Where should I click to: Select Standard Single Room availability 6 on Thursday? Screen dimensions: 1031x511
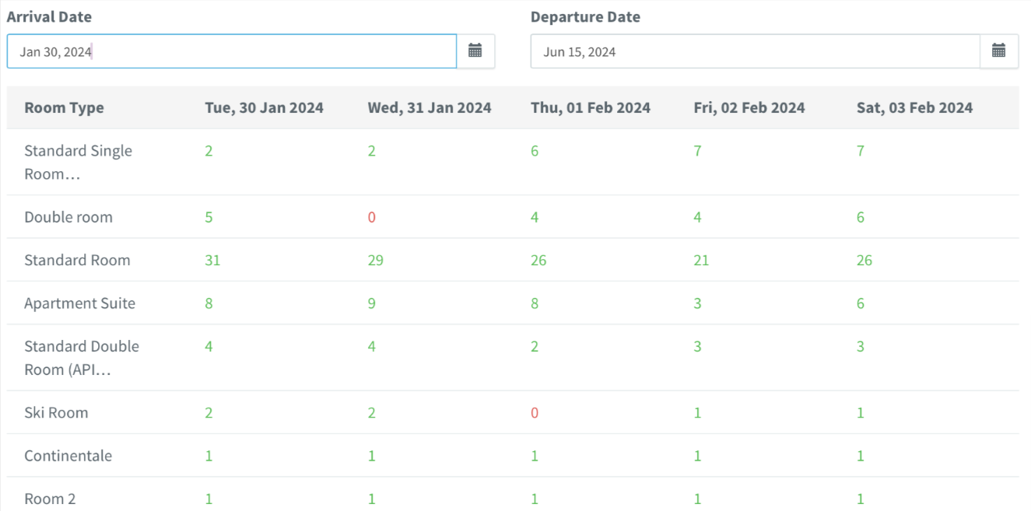coord(535,151)
